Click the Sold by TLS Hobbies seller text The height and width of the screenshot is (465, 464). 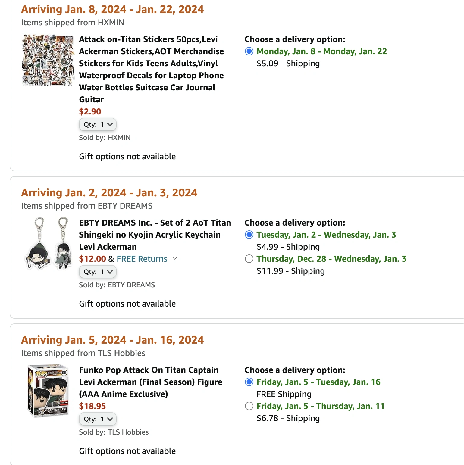coord(114,432)
